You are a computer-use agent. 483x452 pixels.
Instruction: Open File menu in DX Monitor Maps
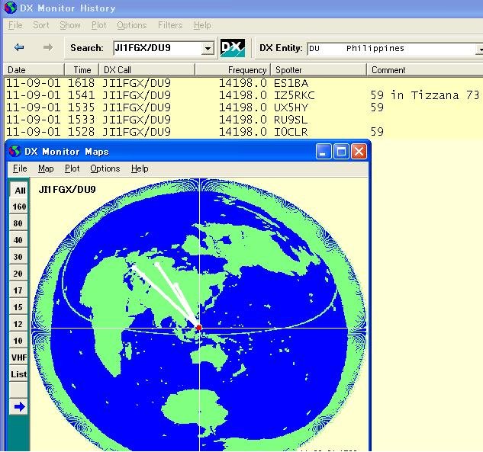[20, 168]
